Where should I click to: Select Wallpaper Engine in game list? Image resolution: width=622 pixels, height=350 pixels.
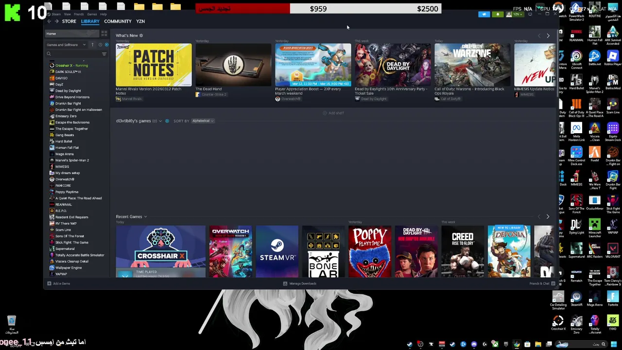coord(69,268)
